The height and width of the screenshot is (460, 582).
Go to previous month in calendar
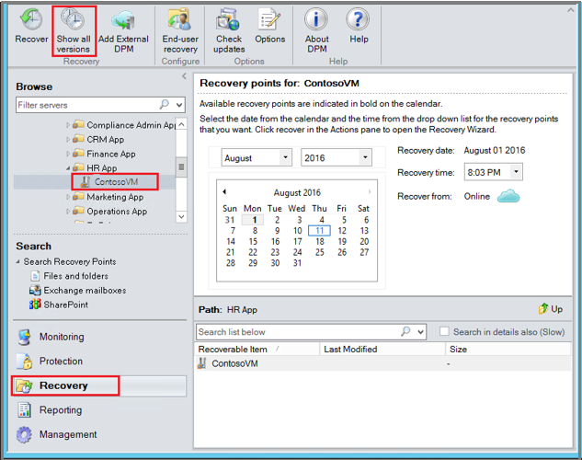tap(224, 192)
